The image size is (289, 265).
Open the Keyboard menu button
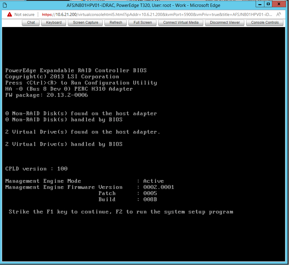pyautogui.click(x=54, y=23)
